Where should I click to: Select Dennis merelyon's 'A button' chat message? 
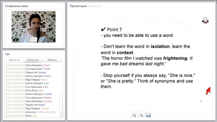(29, 94)
